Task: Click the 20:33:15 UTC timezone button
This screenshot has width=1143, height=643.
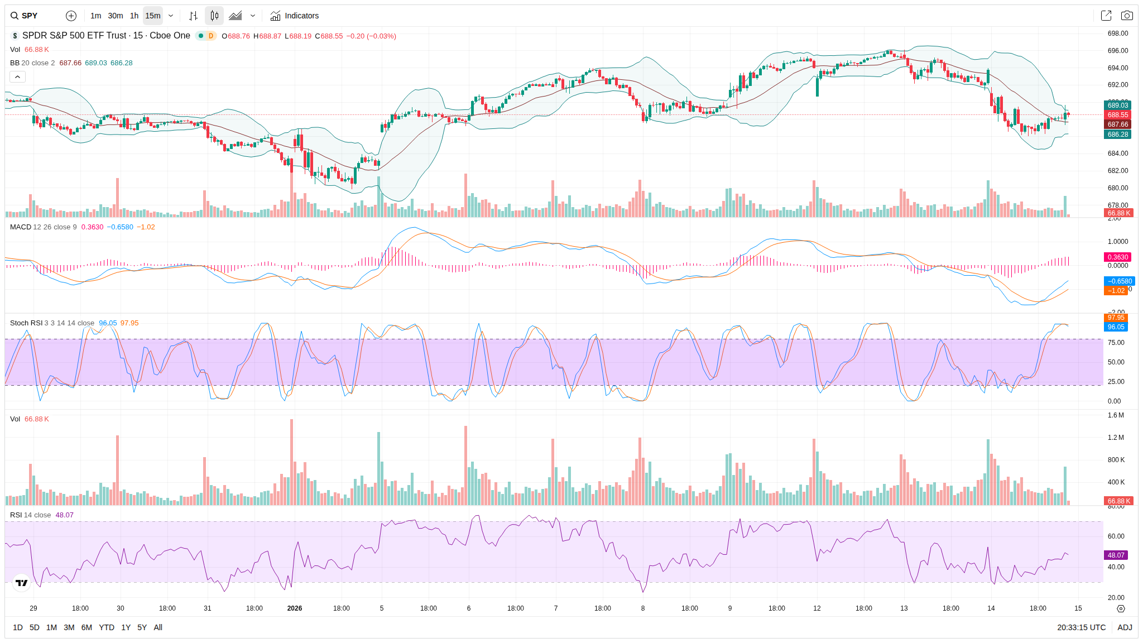Action: 1081,627
